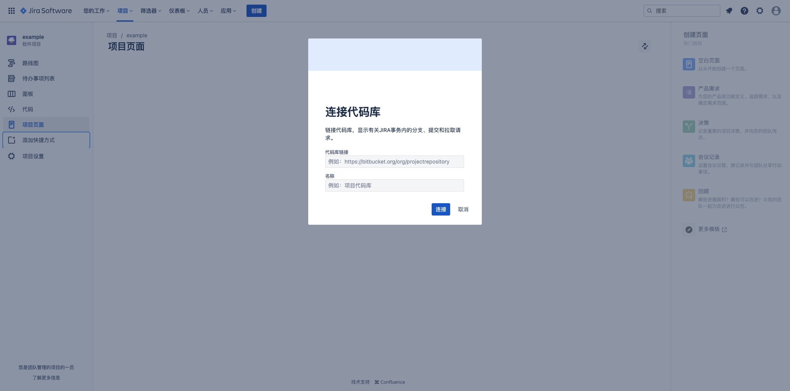The height and width of the screenshot is (391, 790).
Task: Click the 项目页面 page icon
Action: (12, 125)
